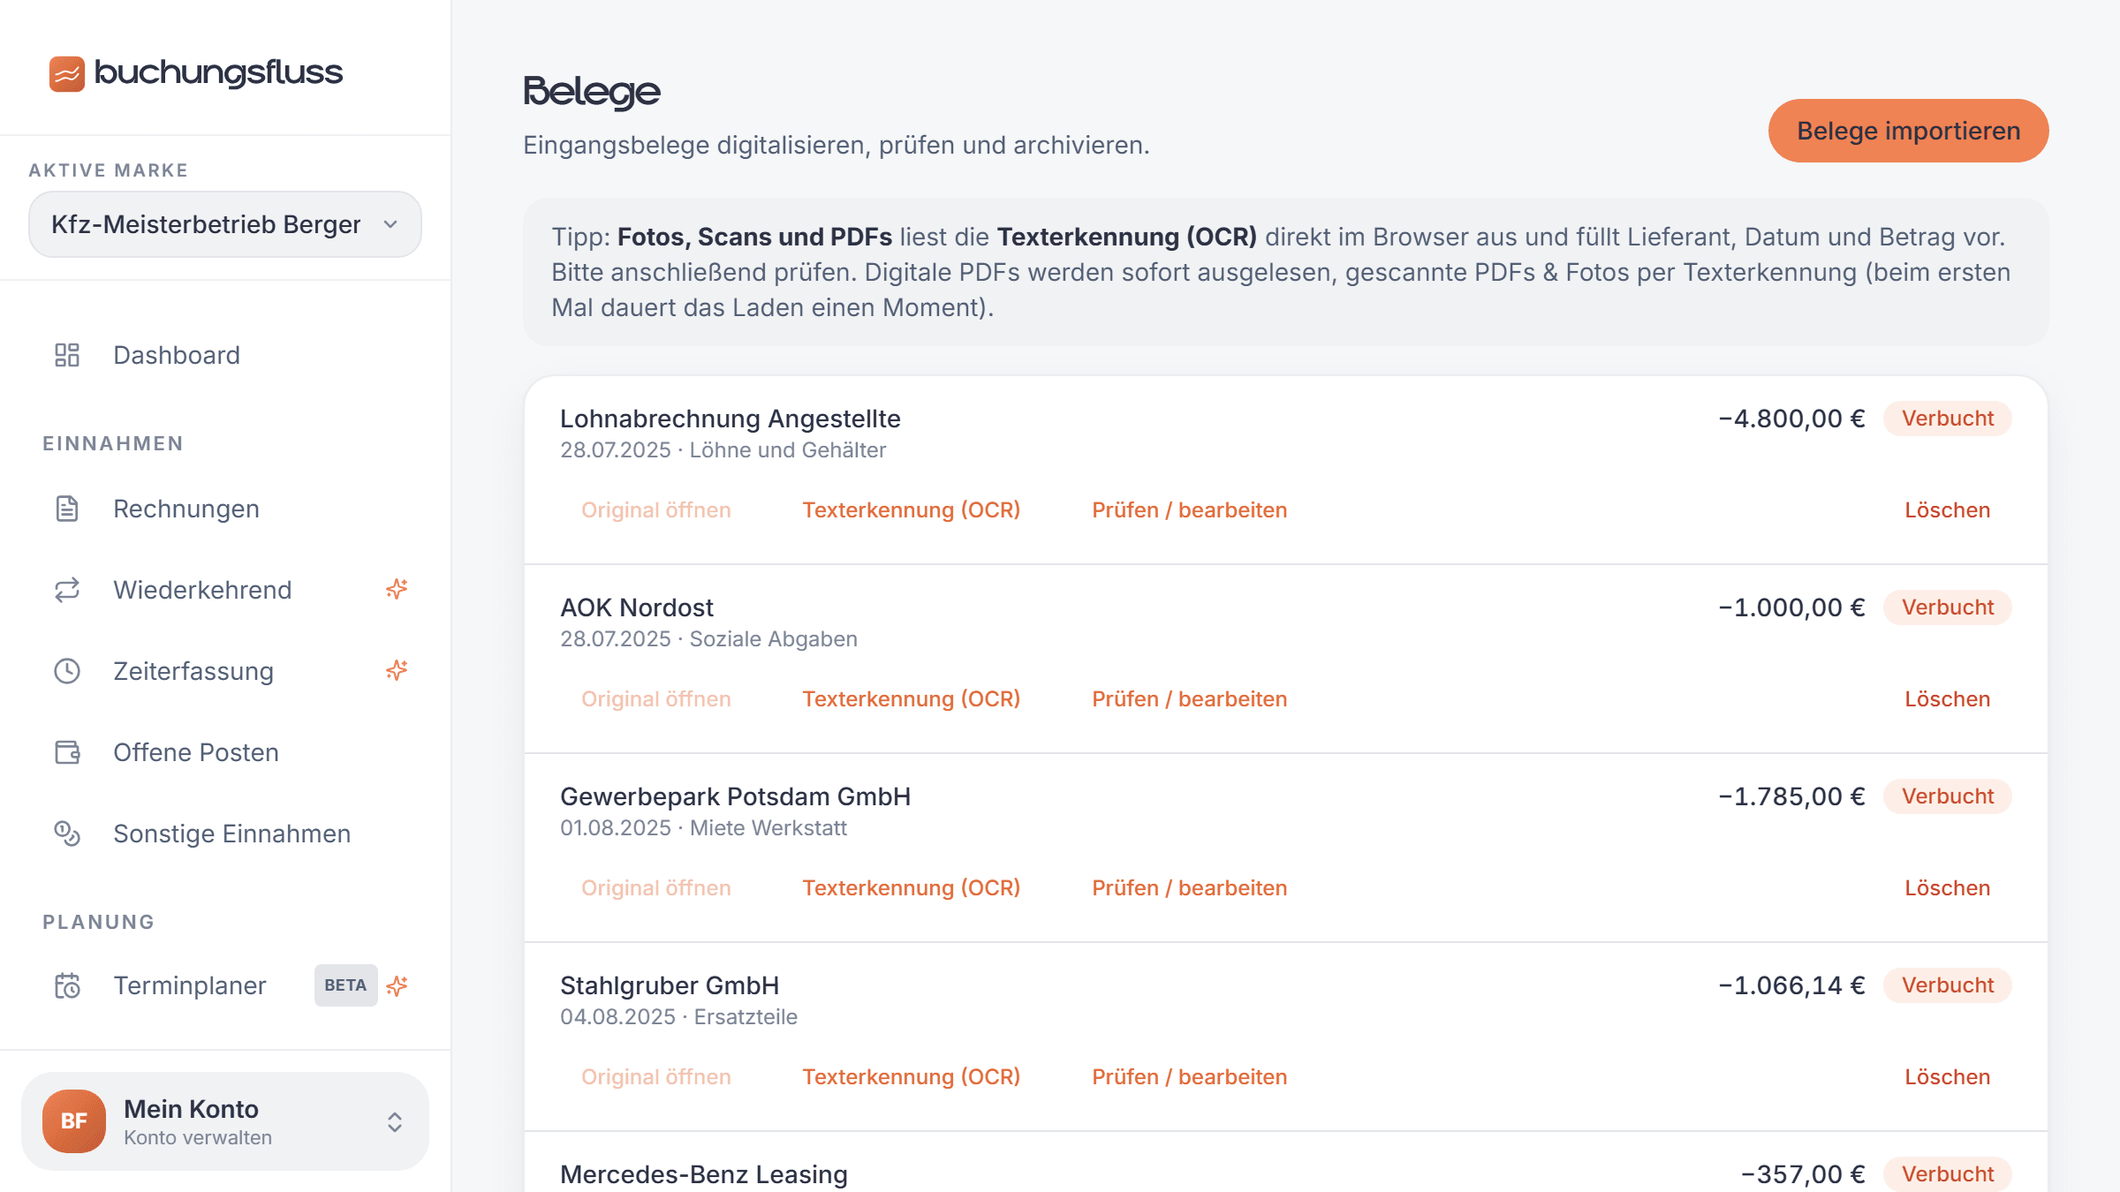Open Dashboard via its grid icon
The height and width of the screenshot is (1192, 2120).
pyautogui.click(x=67, y=355)
